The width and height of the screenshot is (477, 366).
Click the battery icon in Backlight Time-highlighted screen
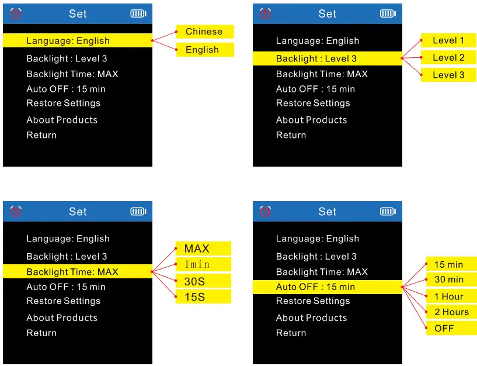pos(138,211)
